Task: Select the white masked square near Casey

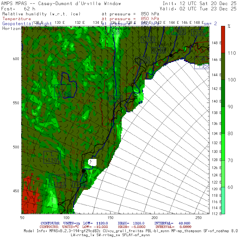Action: point(92,162)
